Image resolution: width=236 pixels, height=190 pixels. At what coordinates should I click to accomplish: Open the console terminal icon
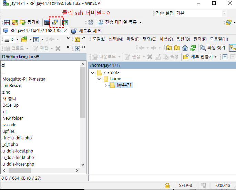47,23
